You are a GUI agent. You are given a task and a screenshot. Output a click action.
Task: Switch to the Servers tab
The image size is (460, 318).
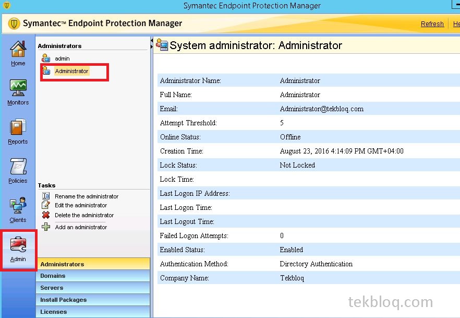click(x=93, y=288)
